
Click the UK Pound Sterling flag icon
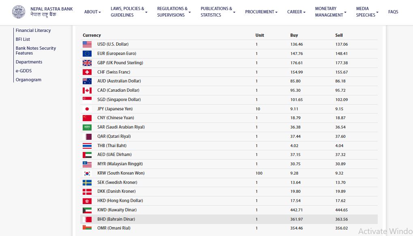[87, 63]
